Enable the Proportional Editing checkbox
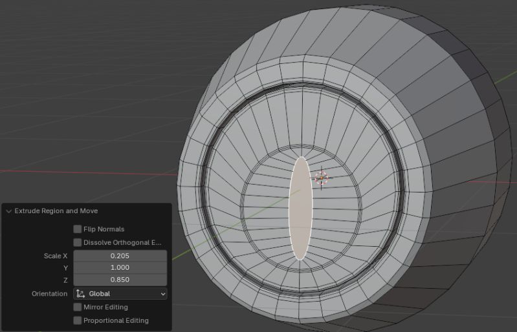Image resolution: width=517 pixels, height=332 pixels. point(78,320)
